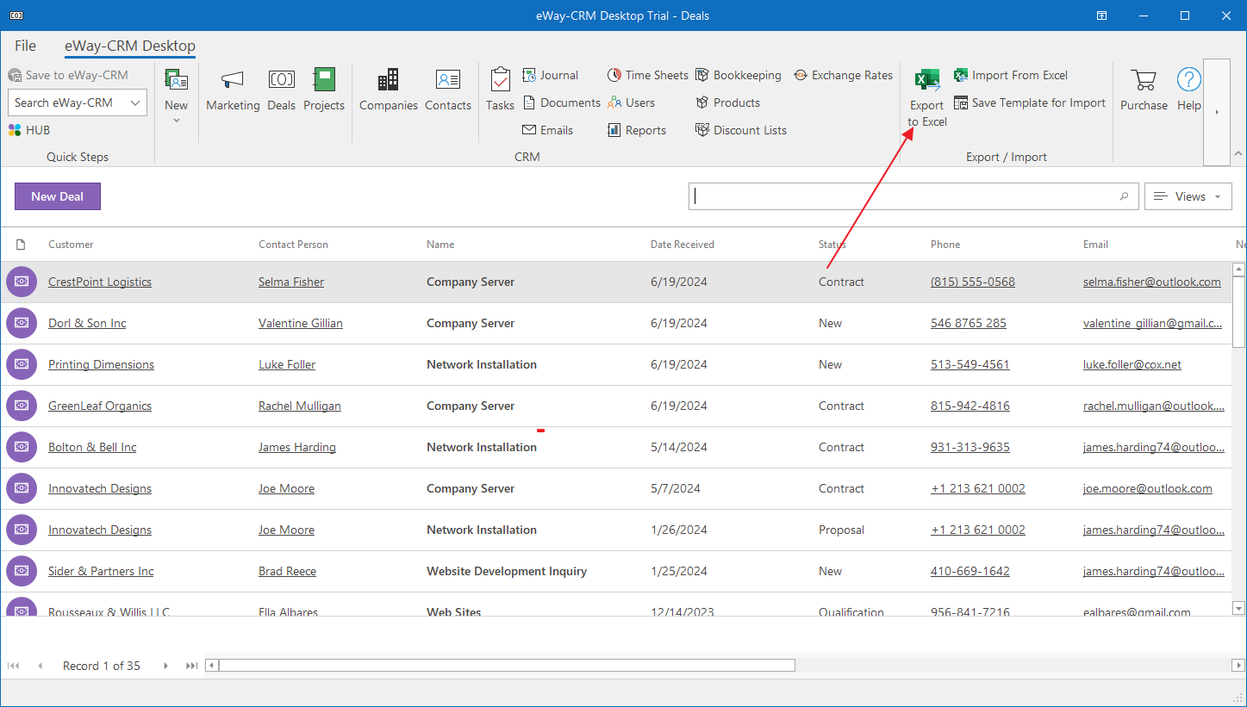Open the Projects module icon
Viewport: 1247px width, 707px height.
[x=324, y=90]
